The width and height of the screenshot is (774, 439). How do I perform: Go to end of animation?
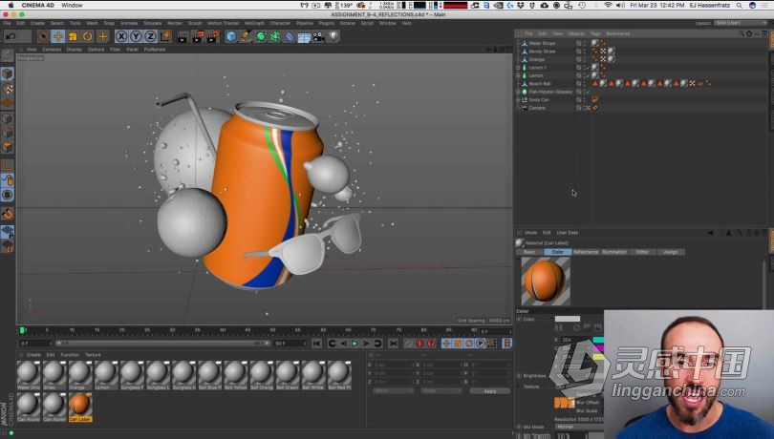coord(393,344)
